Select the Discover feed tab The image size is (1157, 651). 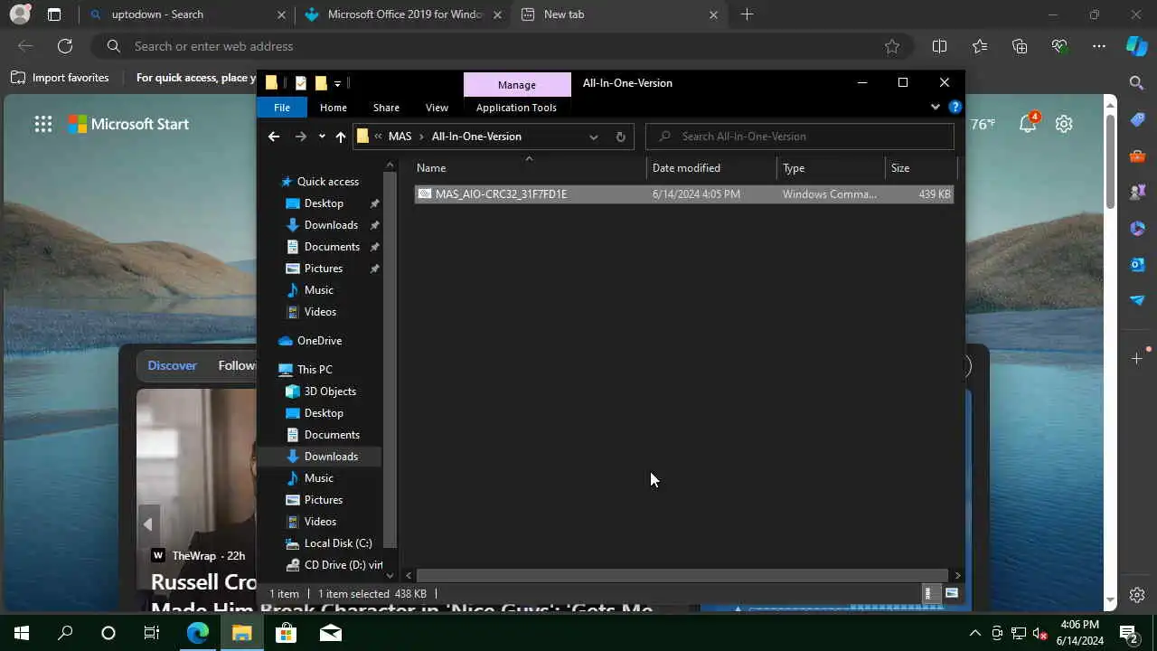(172, 365)
